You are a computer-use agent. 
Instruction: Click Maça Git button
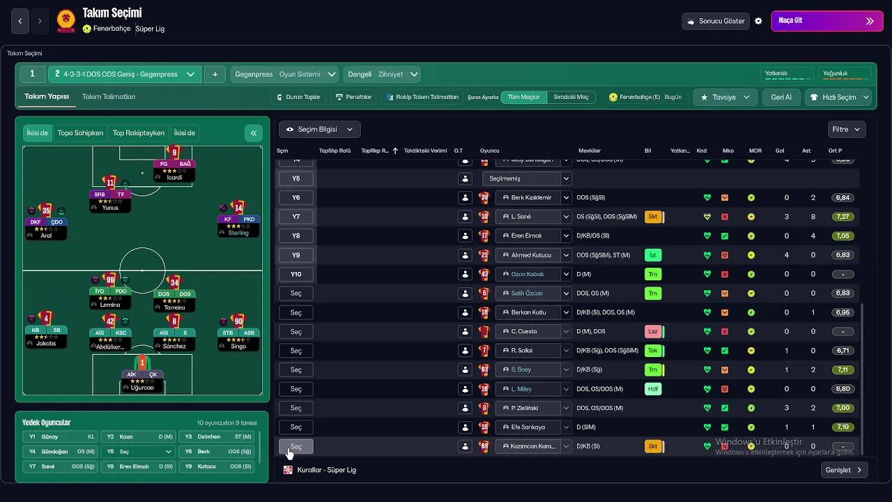tap(827, 21)
